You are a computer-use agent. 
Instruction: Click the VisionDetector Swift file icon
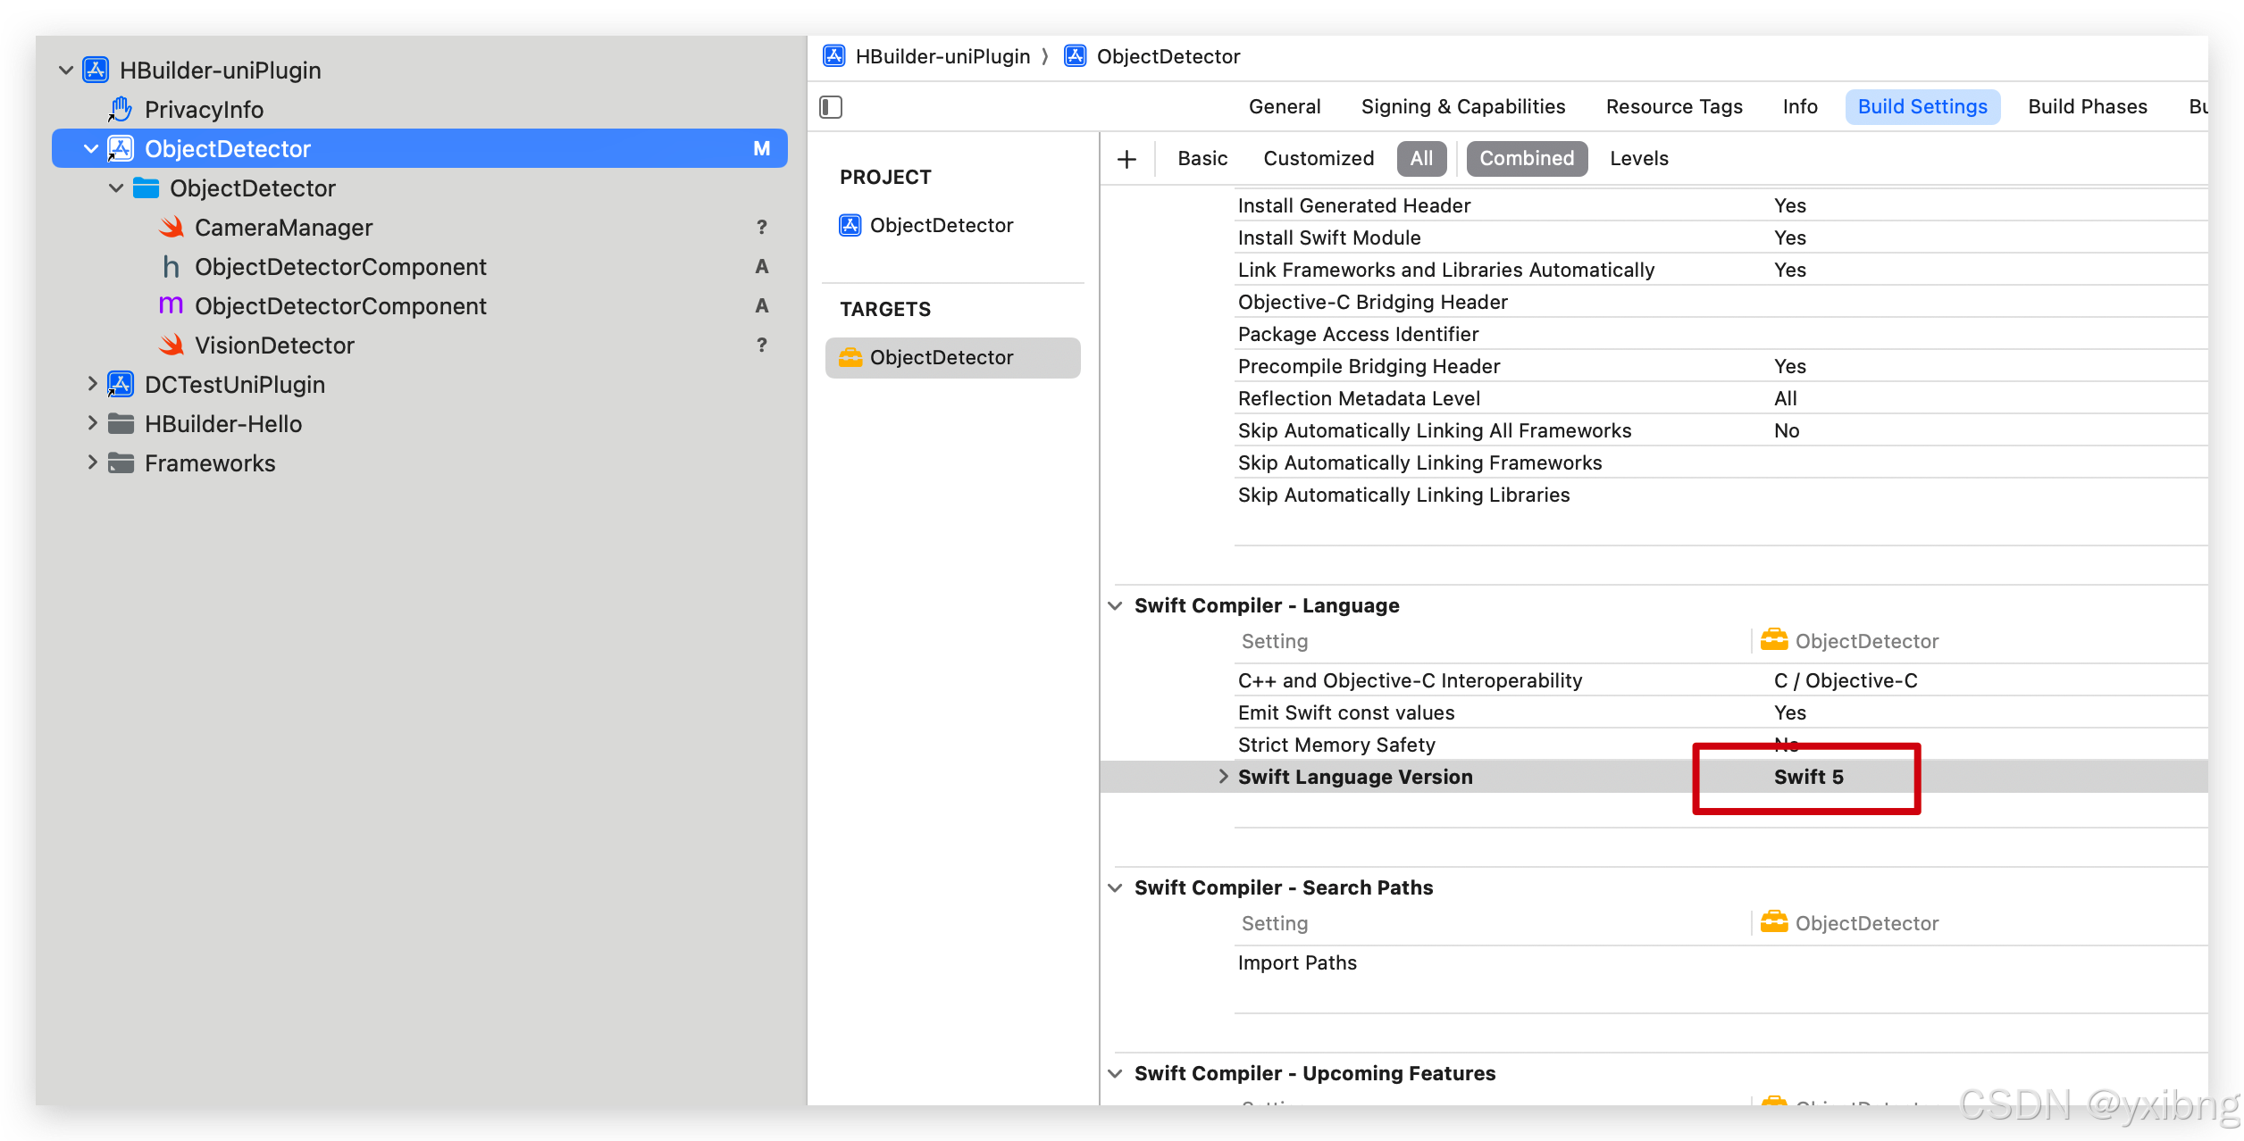click(x=172, y=346)
